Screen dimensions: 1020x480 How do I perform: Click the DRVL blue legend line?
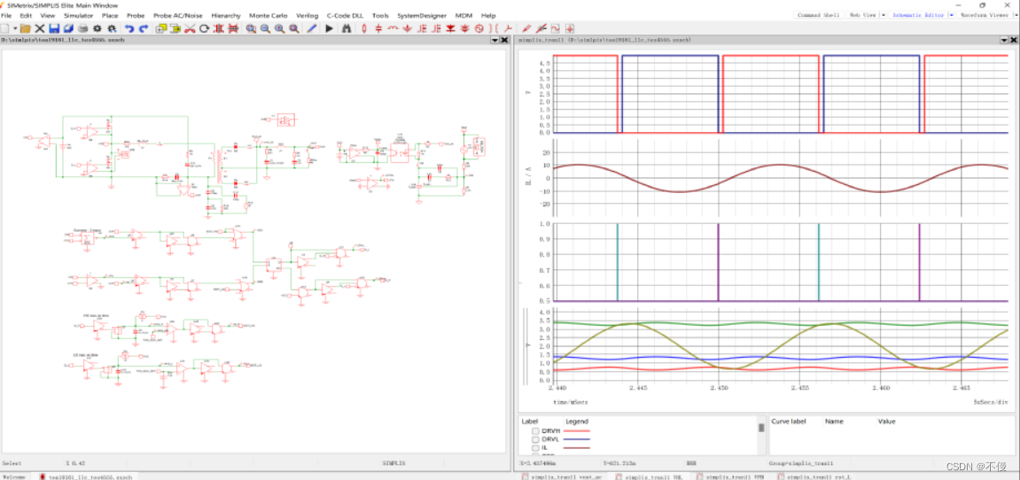pyautogui.click(x=576, y=439)
